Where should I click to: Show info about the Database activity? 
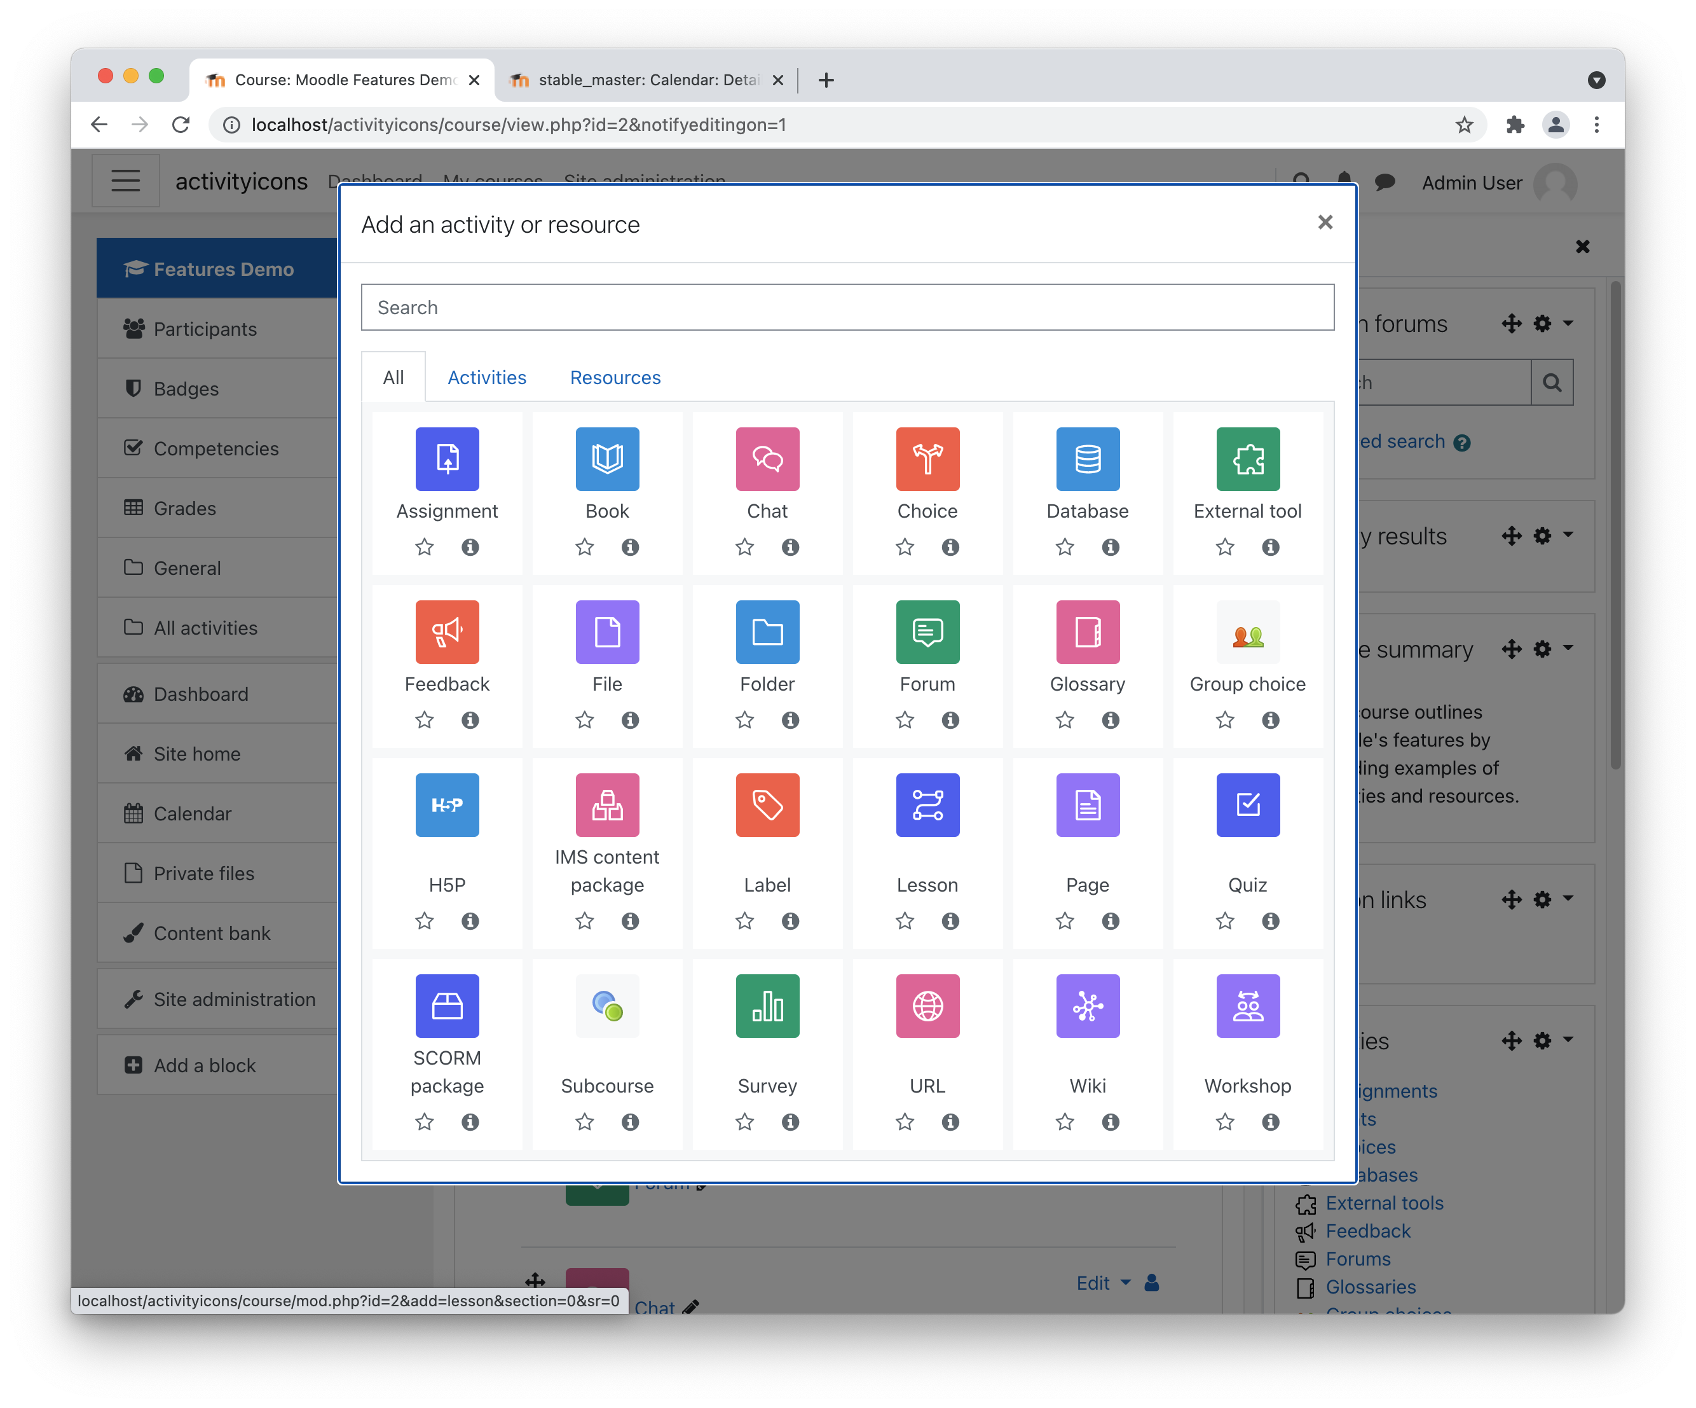(x=1111, y=547)
